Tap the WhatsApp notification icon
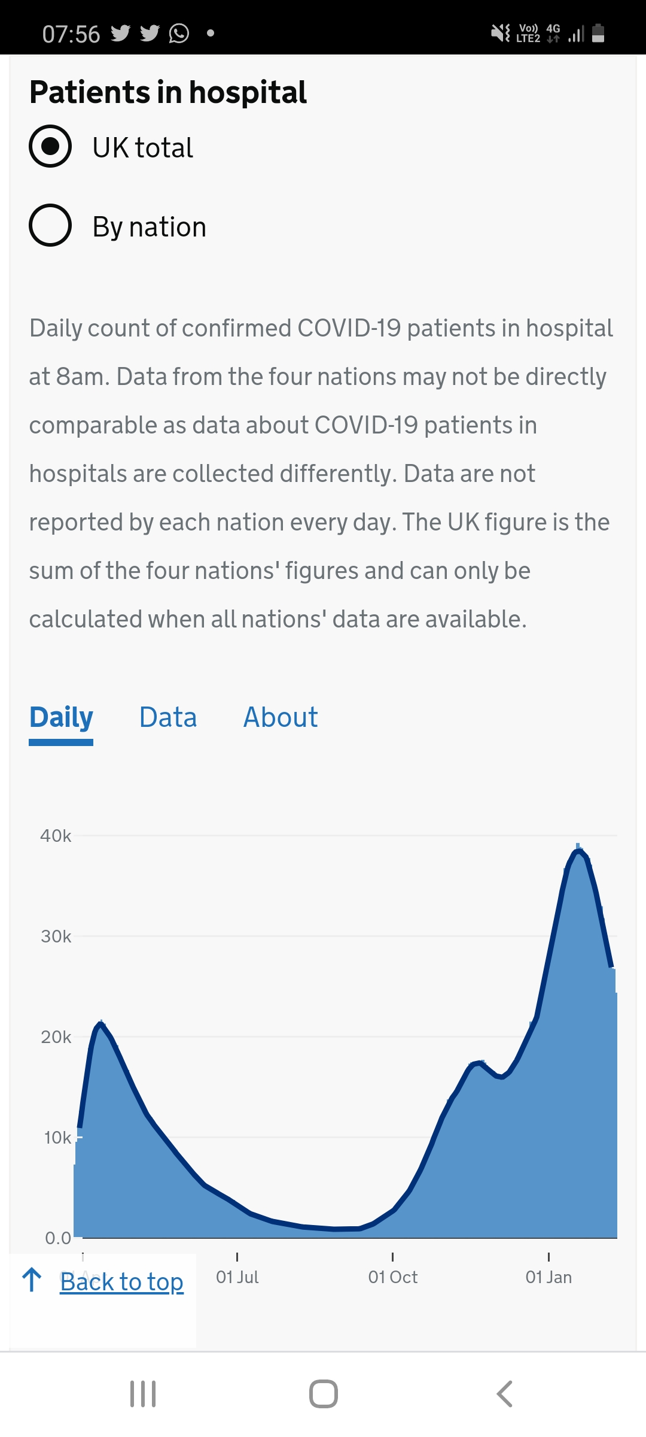 [179, 34]
